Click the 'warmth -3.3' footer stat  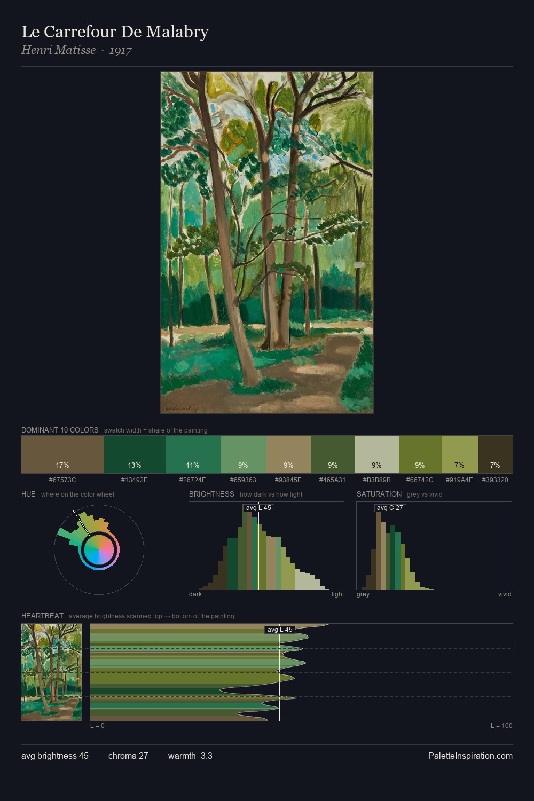click(x=190, y=756)
